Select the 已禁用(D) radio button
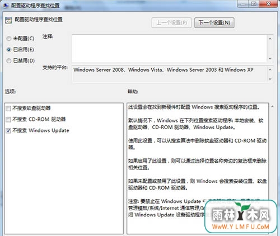Viewport: 280px width, 236px height. 9,61
